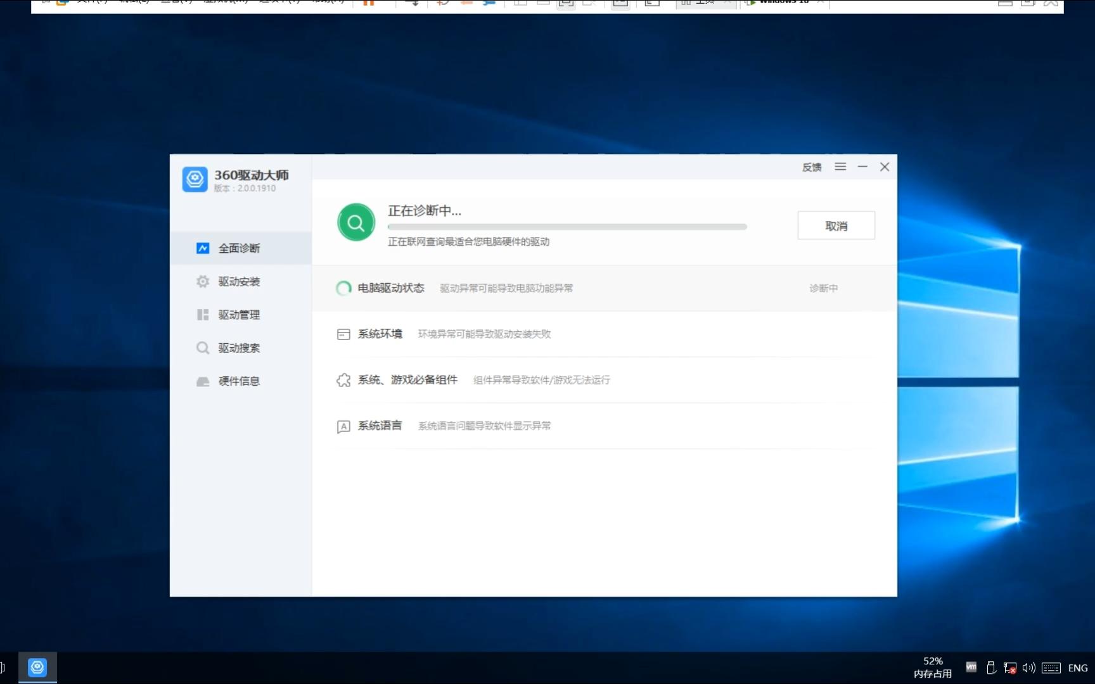Click the ENG input language indicator
The height and width of the screenshot is (684, 1095).
[x=1078, y=668]
